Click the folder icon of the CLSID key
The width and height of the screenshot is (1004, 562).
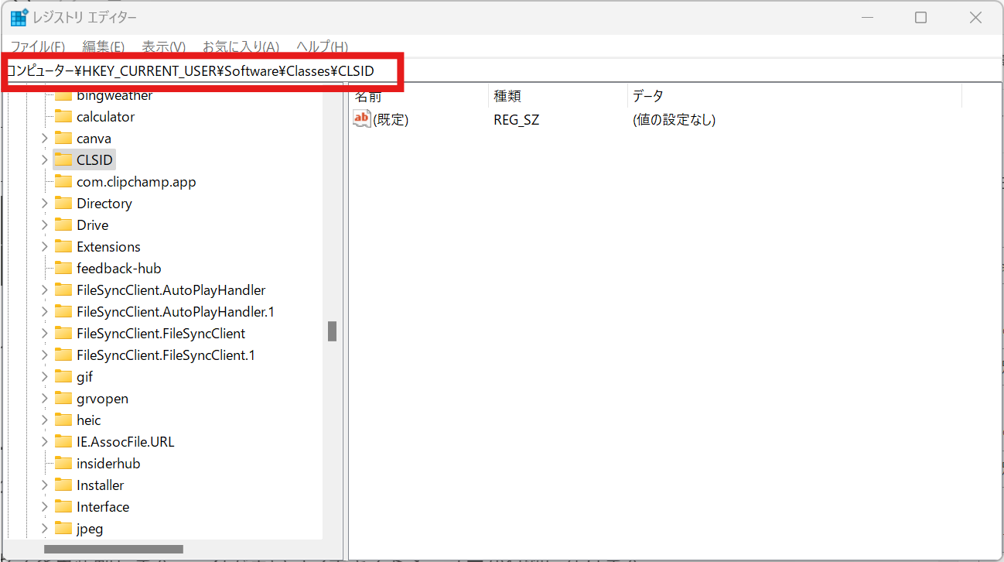click(x=63, y=159)
